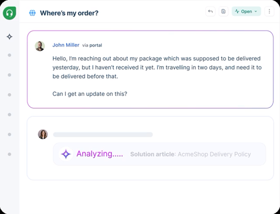Select the sparkle Freddy AI sidebar icon
This screenshot has width=280, height=214.
point(9,37)
